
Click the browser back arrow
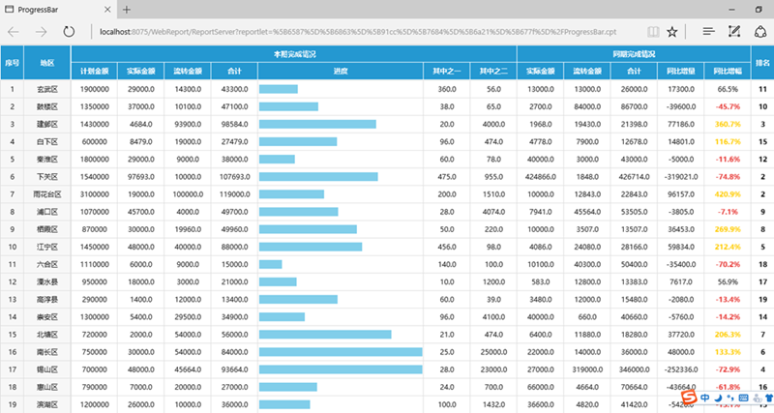[x=15, y=31]
